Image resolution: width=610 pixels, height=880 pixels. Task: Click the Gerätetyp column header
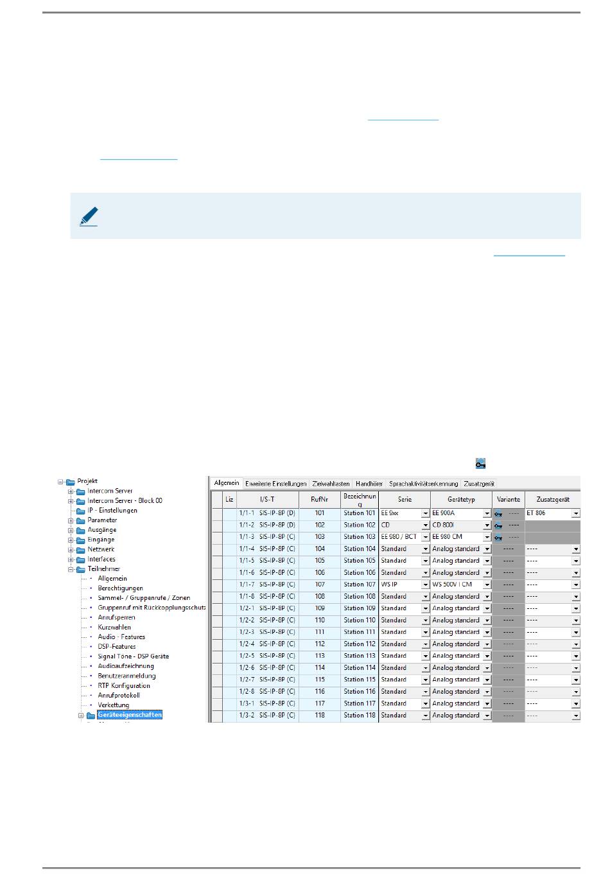(x=461, y=500)
